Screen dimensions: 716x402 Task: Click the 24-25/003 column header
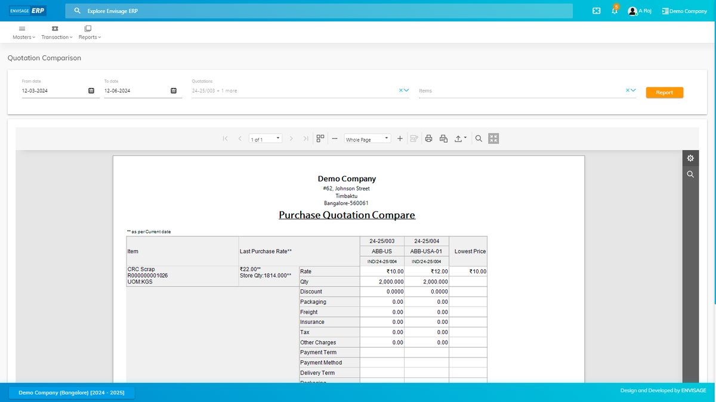pyautogui.click(x=382, y=241)
